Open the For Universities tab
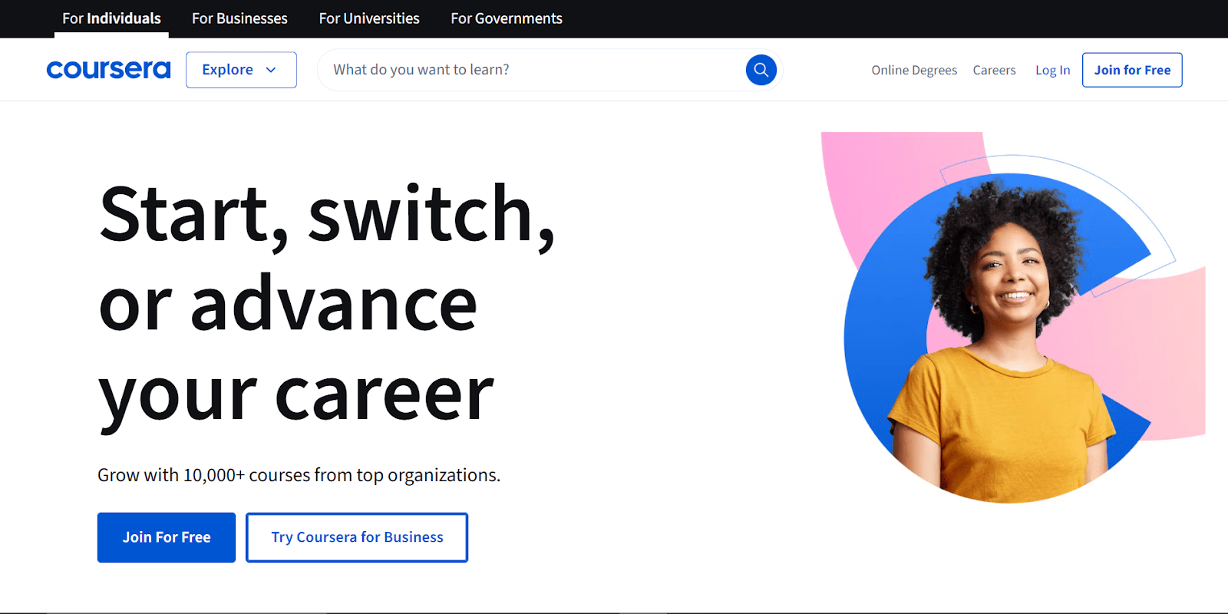Viewport: 1228px width, 614px height. 369,18
